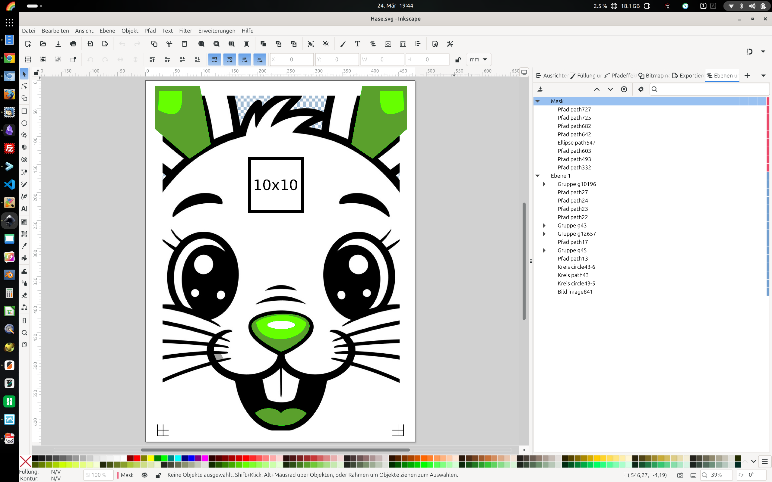
Task: Select the Spiral tool
Action: pyautogui.click(x=24, y=159)
